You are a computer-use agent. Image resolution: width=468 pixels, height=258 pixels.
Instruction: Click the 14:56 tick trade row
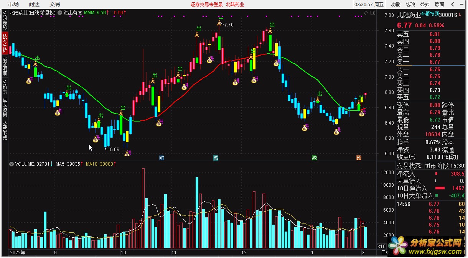[431, 204]
